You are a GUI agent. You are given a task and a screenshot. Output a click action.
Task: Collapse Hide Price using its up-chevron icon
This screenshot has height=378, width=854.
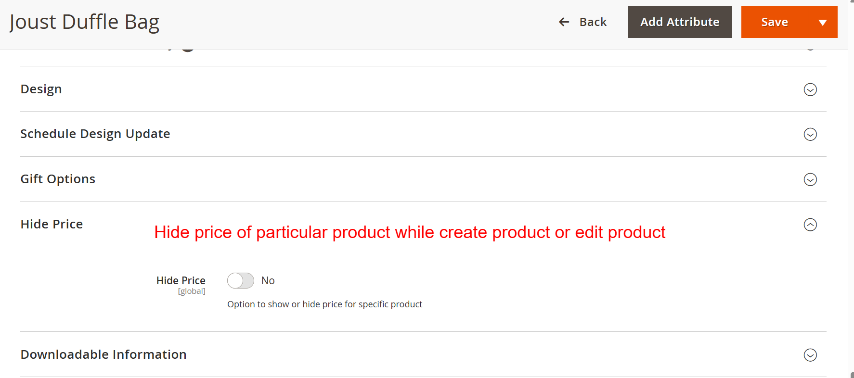point(810,225)
